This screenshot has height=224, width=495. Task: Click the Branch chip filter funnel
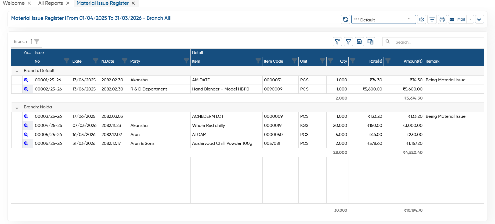pos(37,41)
